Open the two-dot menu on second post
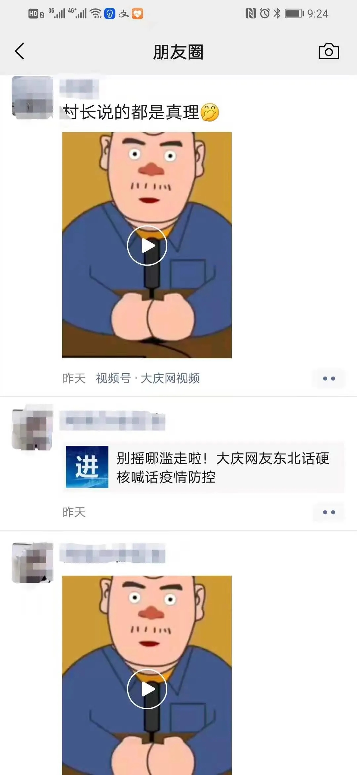 [329, 512]
